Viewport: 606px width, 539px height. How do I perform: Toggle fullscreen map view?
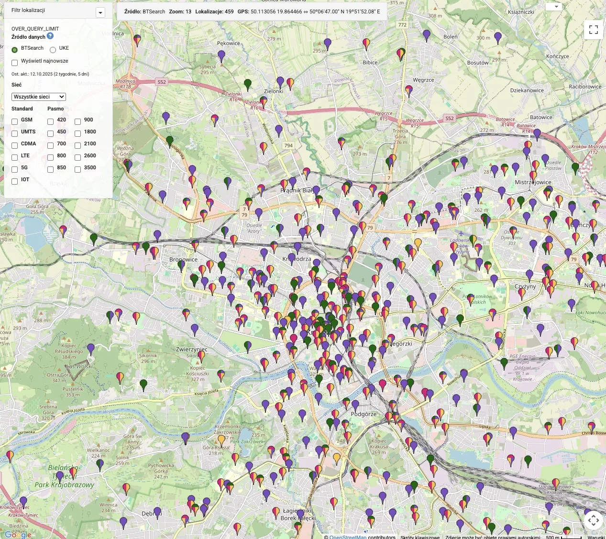(594, 30)
